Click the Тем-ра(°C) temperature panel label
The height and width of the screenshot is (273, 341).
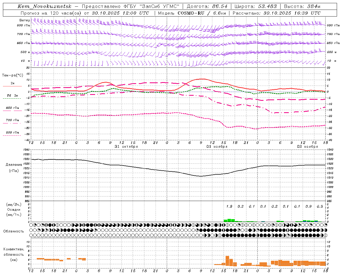point(13,75)
